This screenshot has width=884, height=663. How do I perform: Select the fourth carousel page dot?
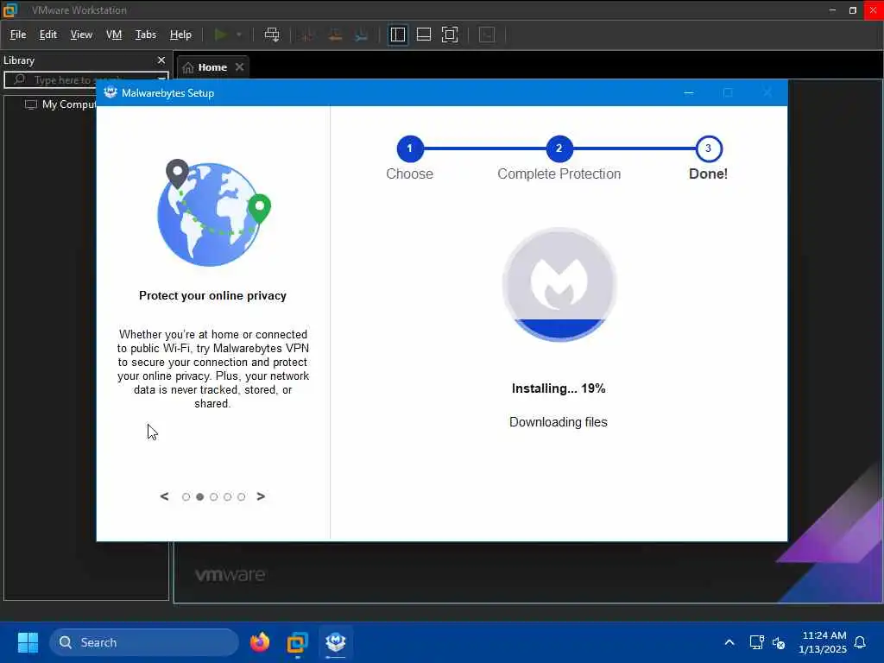click(x=227, y=496)
